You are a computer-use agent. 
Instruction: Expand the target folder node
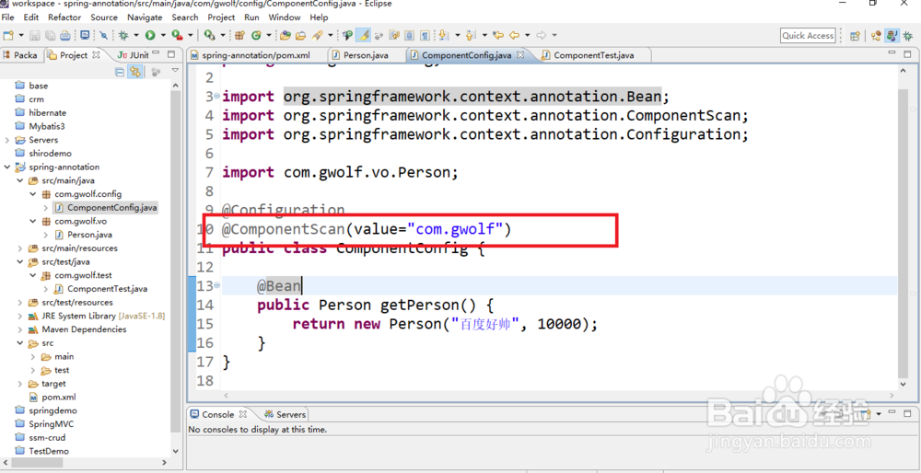(20, 383)
